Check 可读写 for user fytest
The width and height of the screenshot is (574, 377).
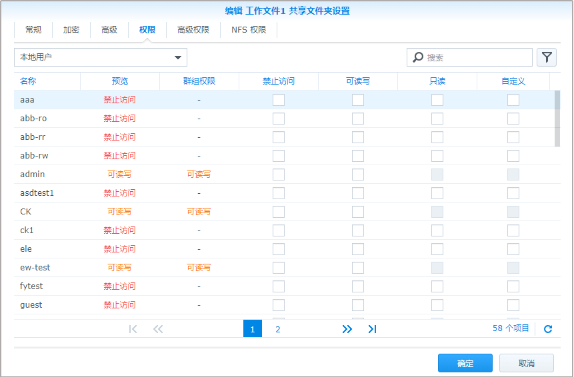[358, 286]
